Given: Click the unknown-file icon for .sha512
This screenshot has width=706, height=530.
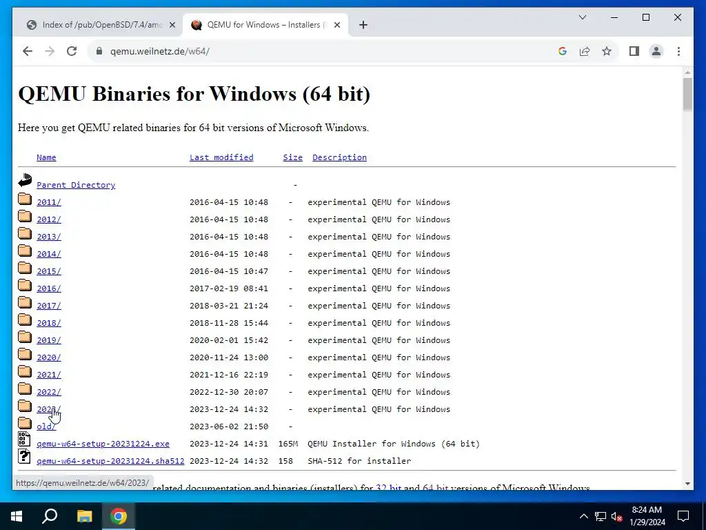Looking at the screenshot, I should [x=24, y=456].
